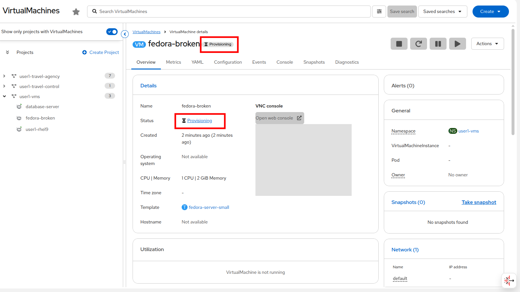Open the fedora-server-small template link
This screenshot has height=292, width=520.
coord(209,207)
